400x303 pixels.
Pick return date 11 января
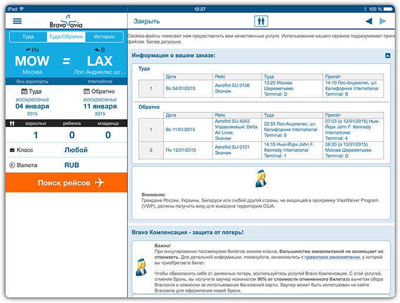100,106
